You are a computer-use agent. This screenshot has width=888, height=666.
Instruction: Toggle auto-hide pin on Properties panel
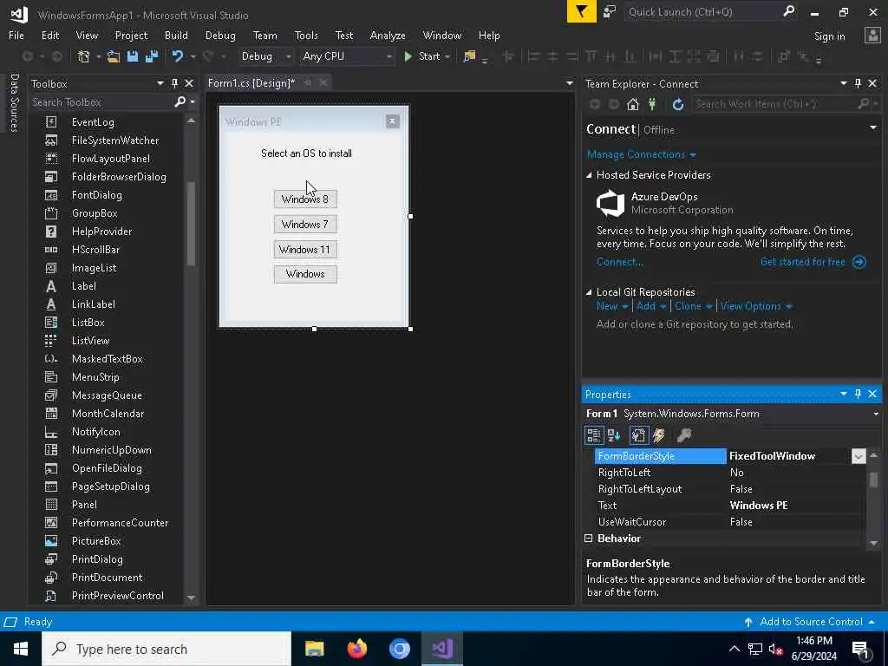point(858,394)
